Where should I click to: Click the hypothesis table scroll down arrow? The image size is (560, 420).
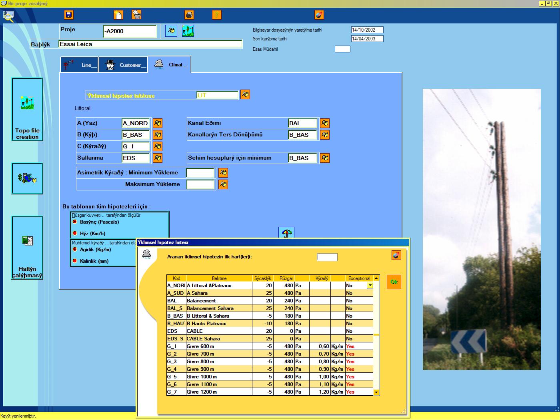(376, 392)
